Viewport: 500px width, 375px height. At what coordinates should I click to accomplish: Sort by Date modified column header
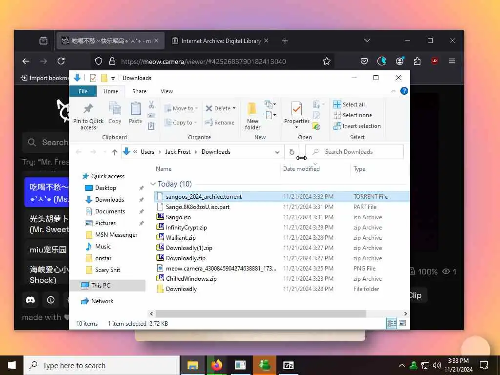[301, 169]
